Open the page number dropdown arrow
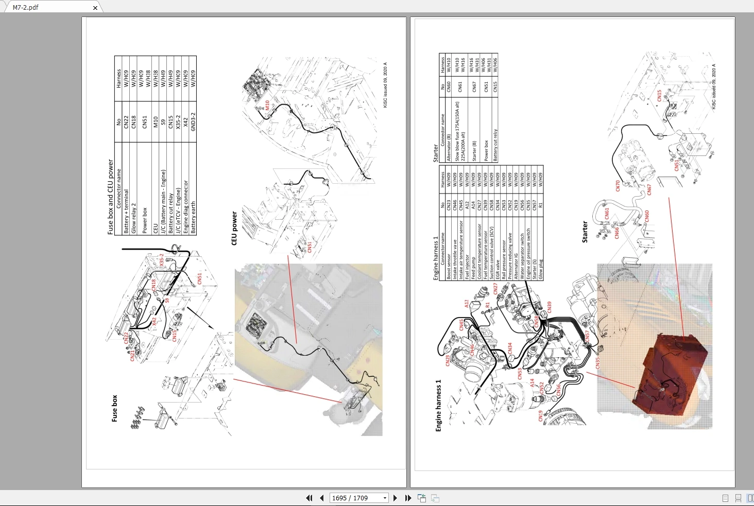This screenshot has height=506, width=754. (385, 498)
